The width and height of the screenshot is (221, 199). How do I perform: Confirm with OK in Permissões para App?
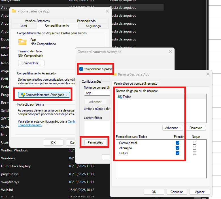tap(154, 192)
